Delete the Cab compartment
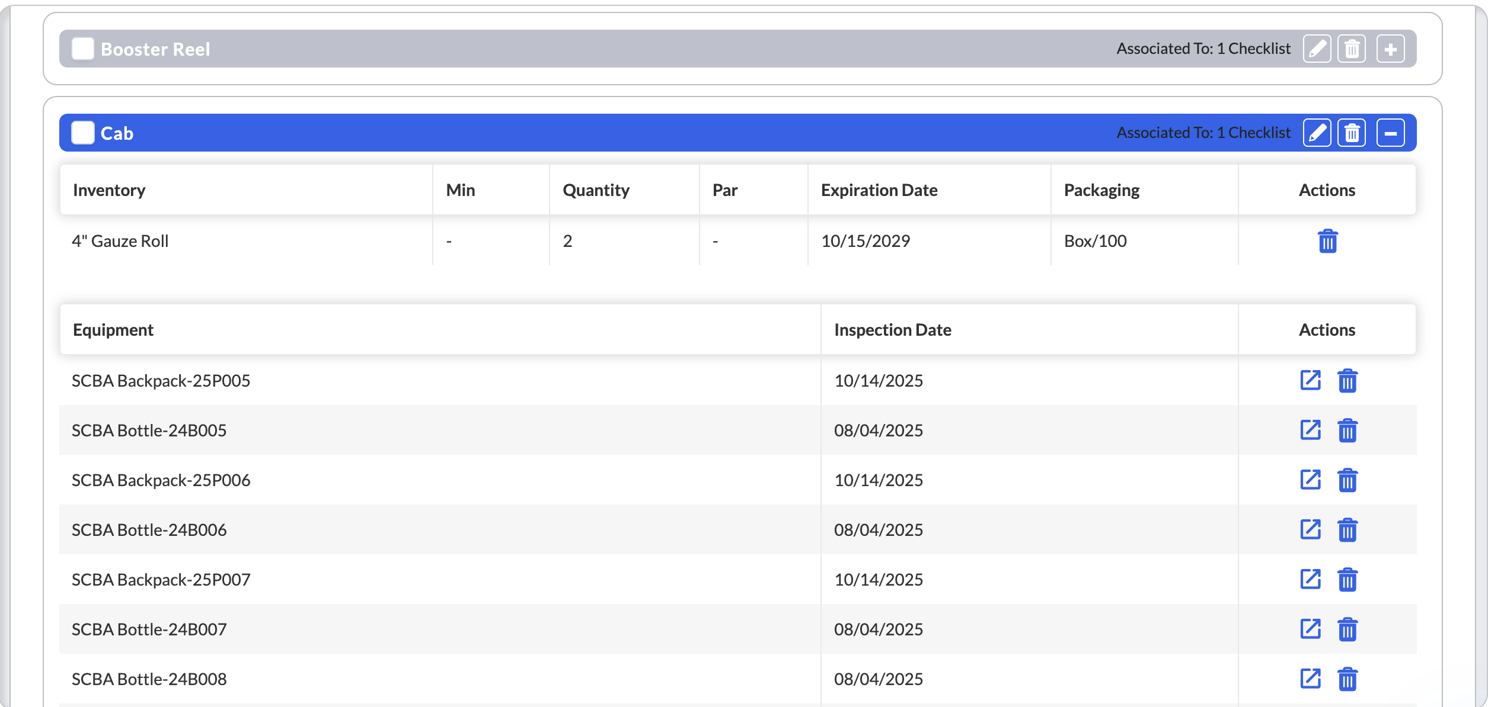The image size is (1488, 707). point(1352,133)
